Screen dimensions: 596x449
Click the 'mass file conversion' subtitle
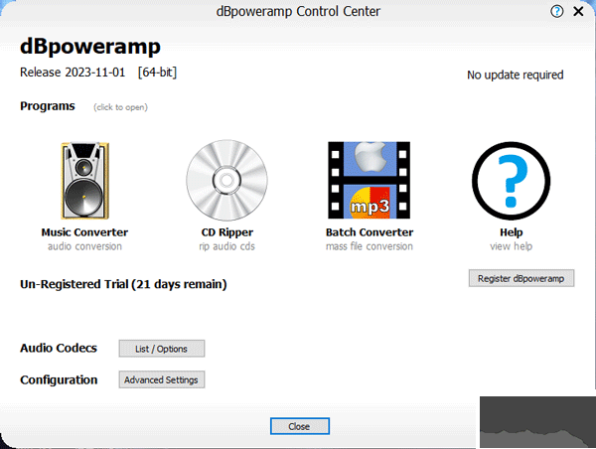[370, 246]
